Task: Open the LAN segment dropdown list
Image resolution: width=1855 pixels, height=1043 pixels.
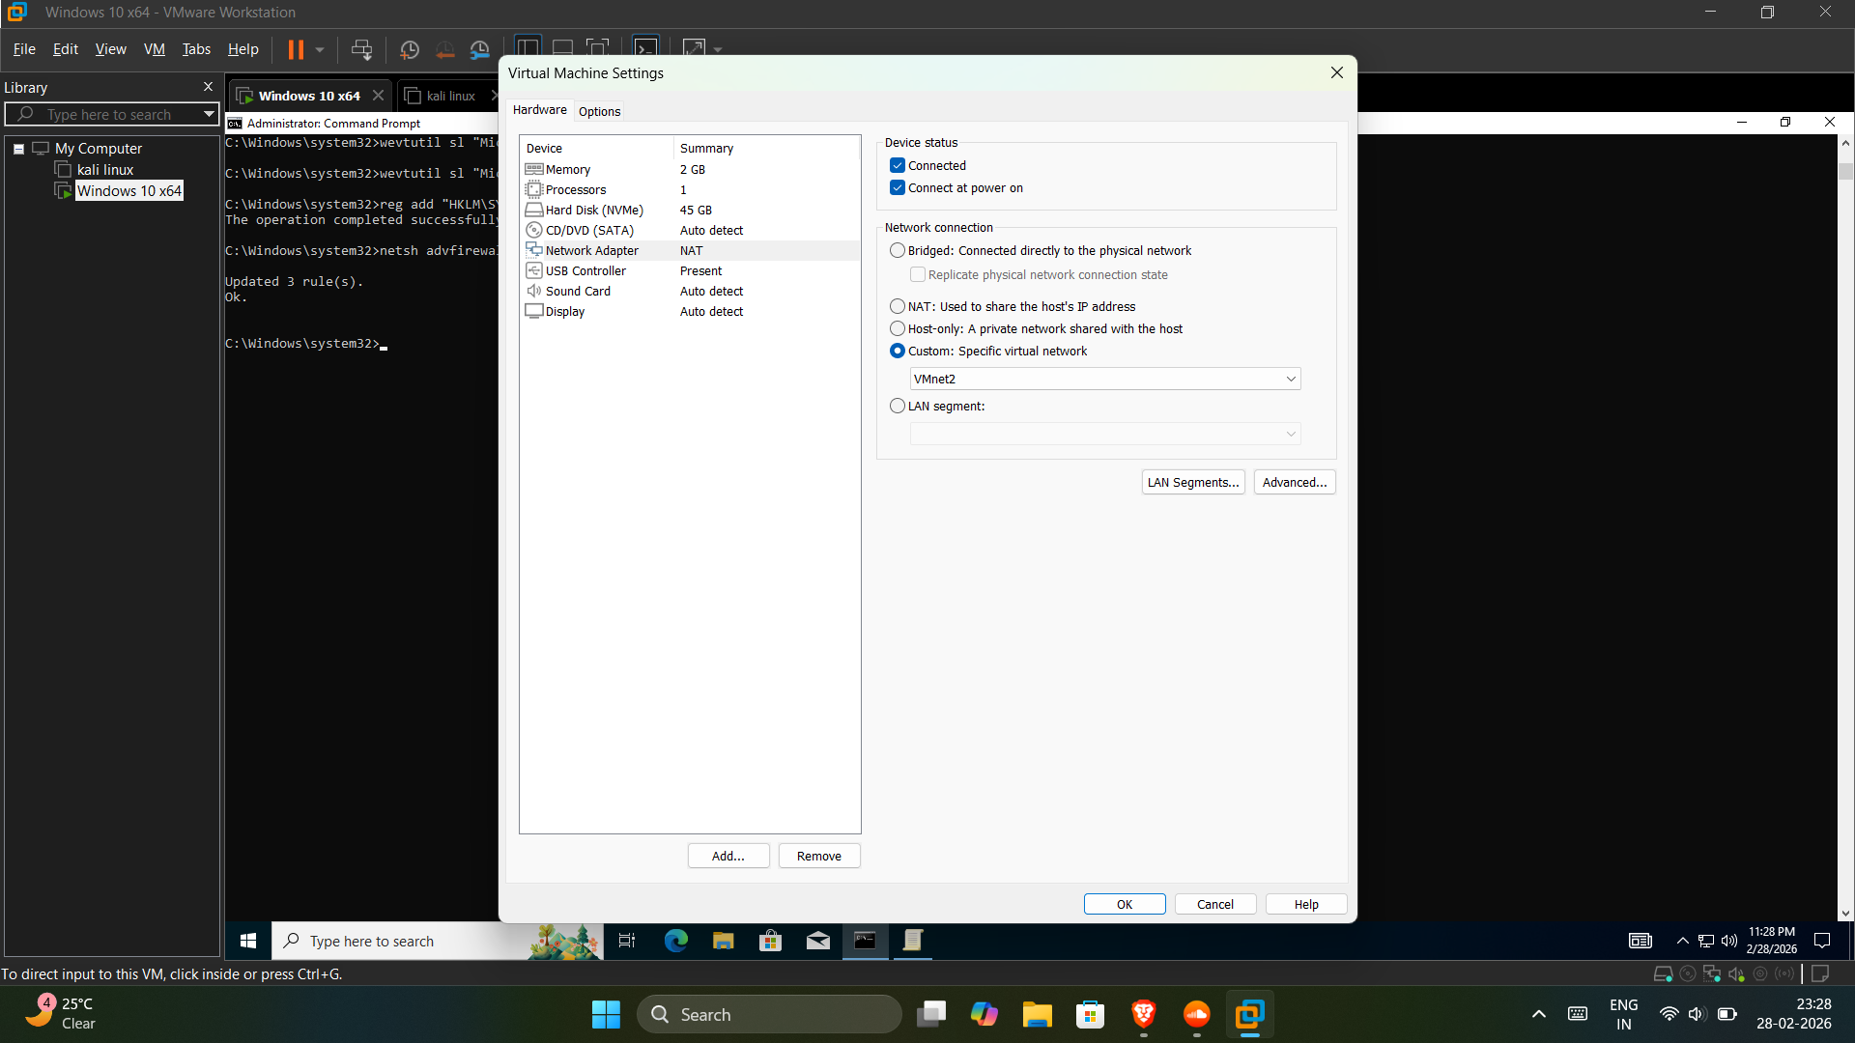Action: 1105,434
